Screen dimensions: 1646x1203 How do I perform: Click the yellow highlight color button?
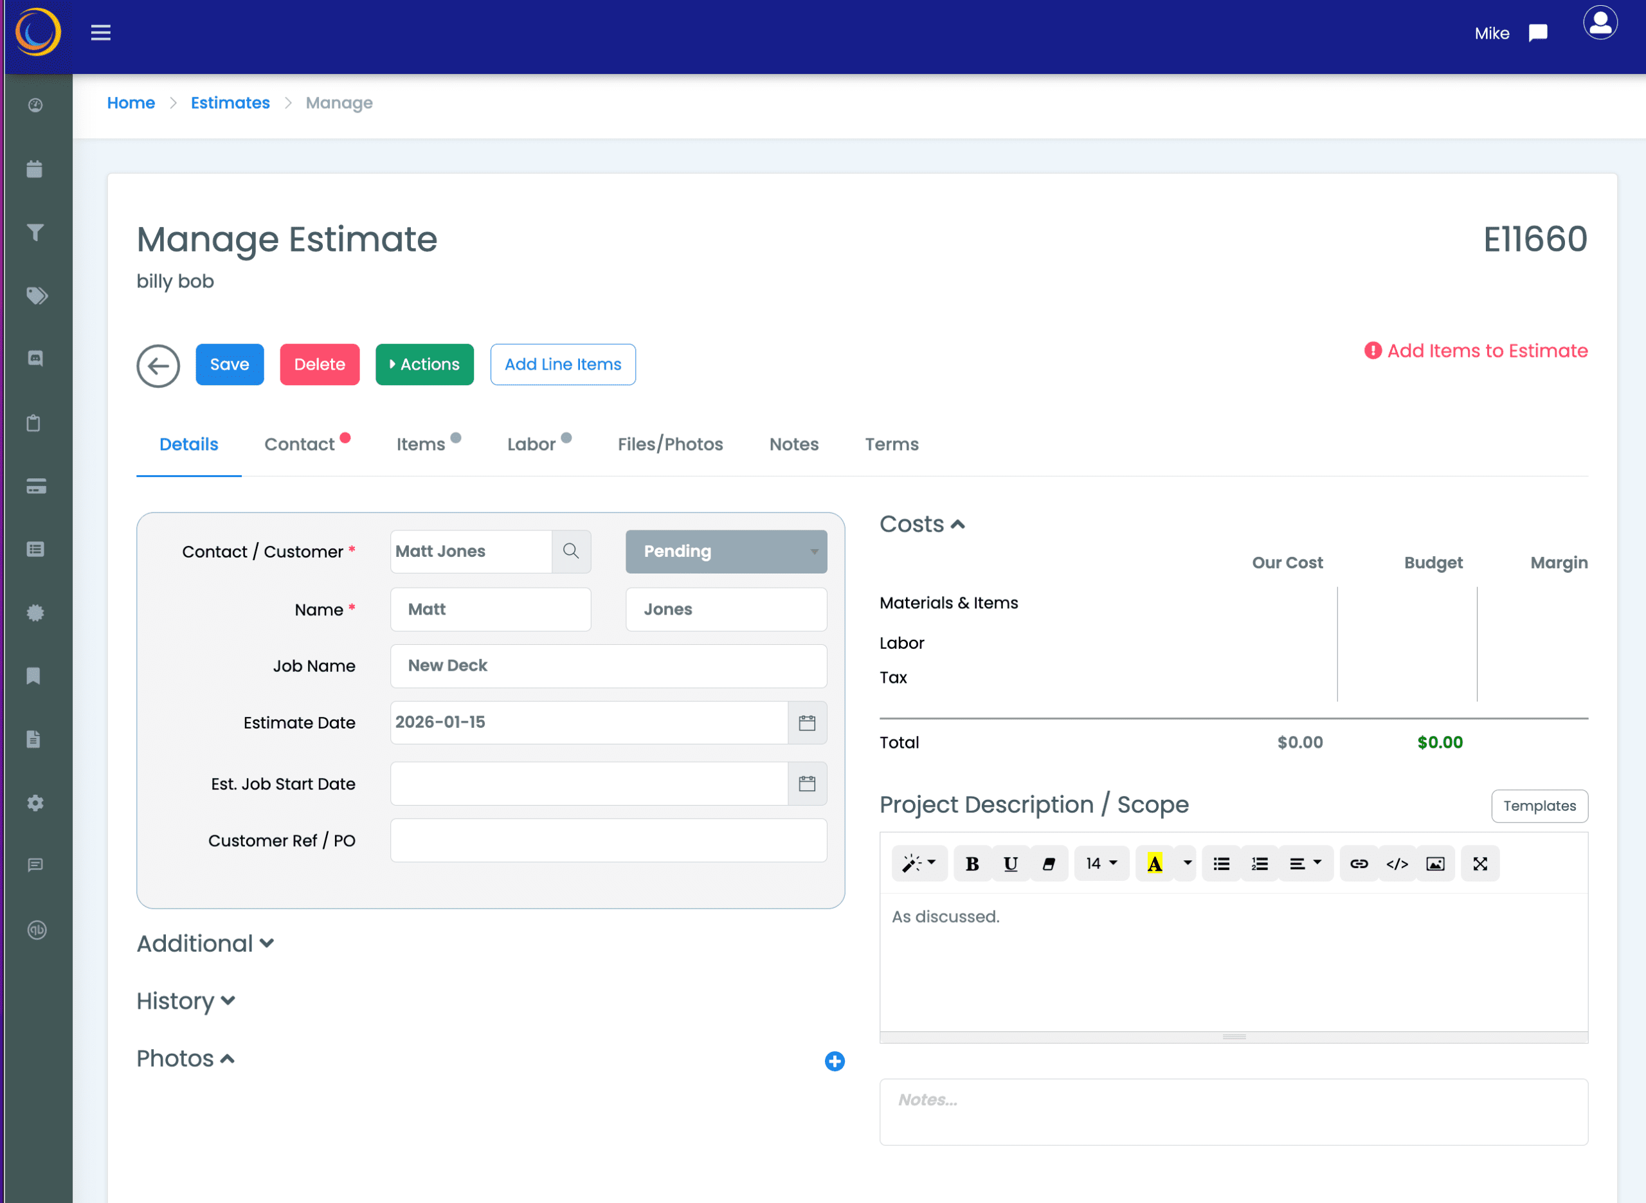coord(1155,864)
